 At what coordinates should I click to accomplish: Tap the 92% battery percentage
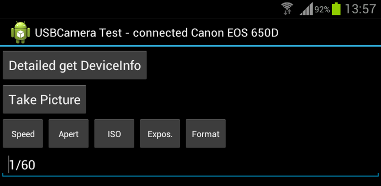[322, 10]
